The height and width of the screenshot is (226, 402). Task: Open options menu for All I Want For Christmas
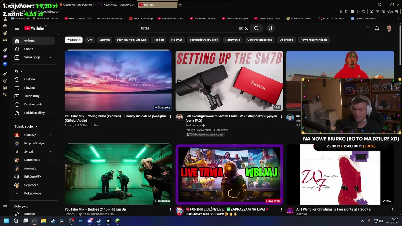(392, 210)
